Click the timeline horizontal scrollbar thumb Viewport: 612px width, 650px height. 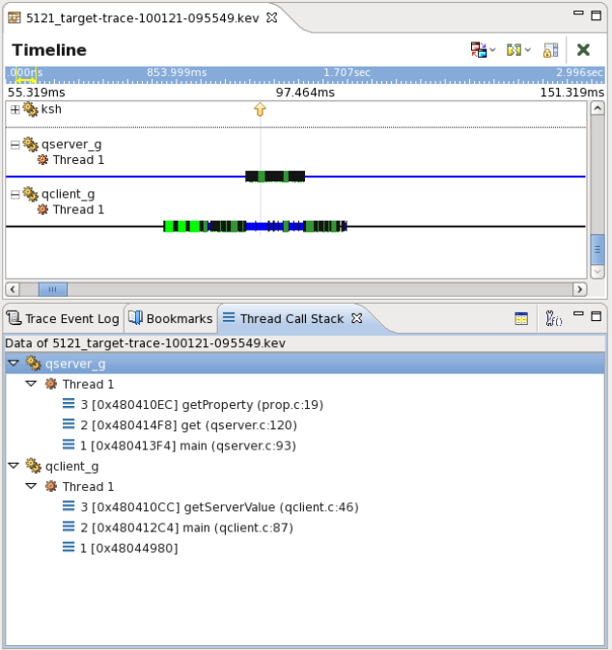pos(52,288)
